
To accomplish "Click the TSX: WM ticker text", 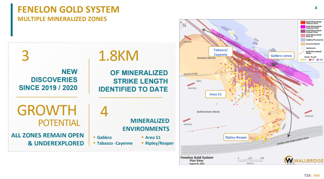I will point(312,176).
